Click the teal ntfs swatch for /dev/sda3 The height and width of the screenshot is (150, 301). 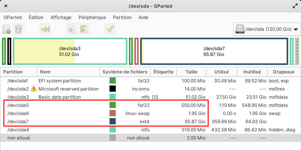pyautogui.click(x=113, y=97)
